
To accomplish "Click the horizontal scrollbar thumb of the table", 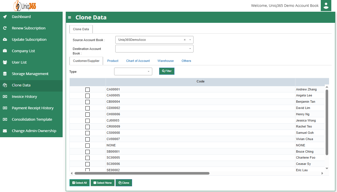I will [x=142, y=173].
